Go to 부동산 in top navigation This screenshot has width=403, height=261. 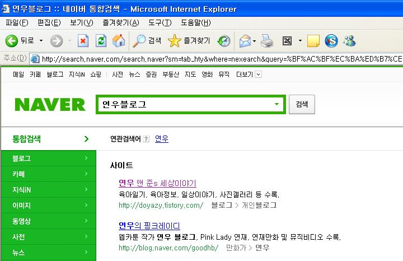click(x=171, y=74)
